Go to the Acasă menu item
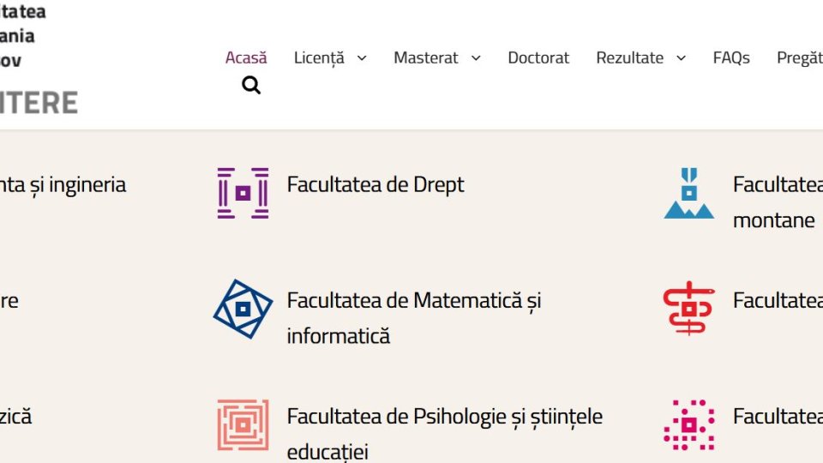This screenshot has width=823, height=463. (x=246, y=57)
